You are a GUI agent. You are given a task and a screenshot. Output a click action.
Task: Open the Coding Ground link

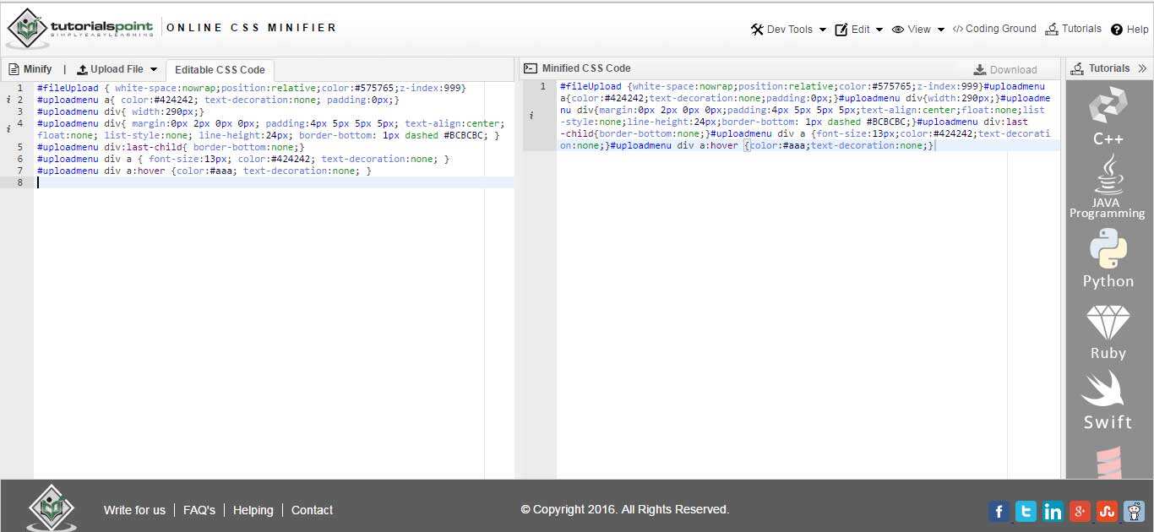[994, 29]
